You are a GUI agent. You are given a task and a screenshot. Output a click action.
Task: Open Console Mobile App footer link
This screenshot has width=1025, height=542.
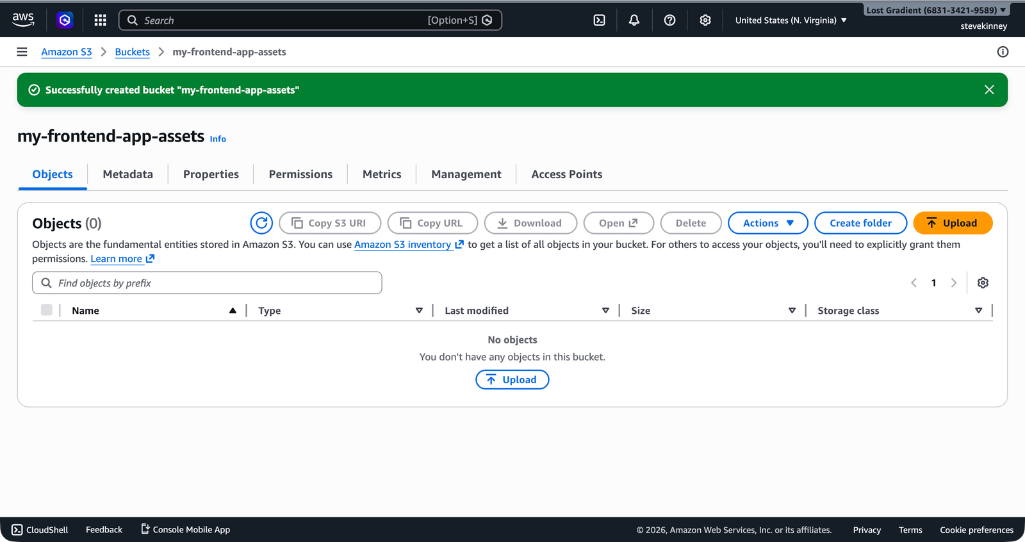pos(185,529)
